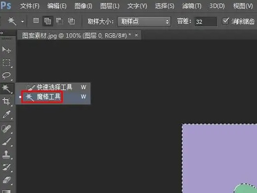Screen dimensions: 257x193
Task: Open the 选择(S) menu
Action: tap(165, 6)
